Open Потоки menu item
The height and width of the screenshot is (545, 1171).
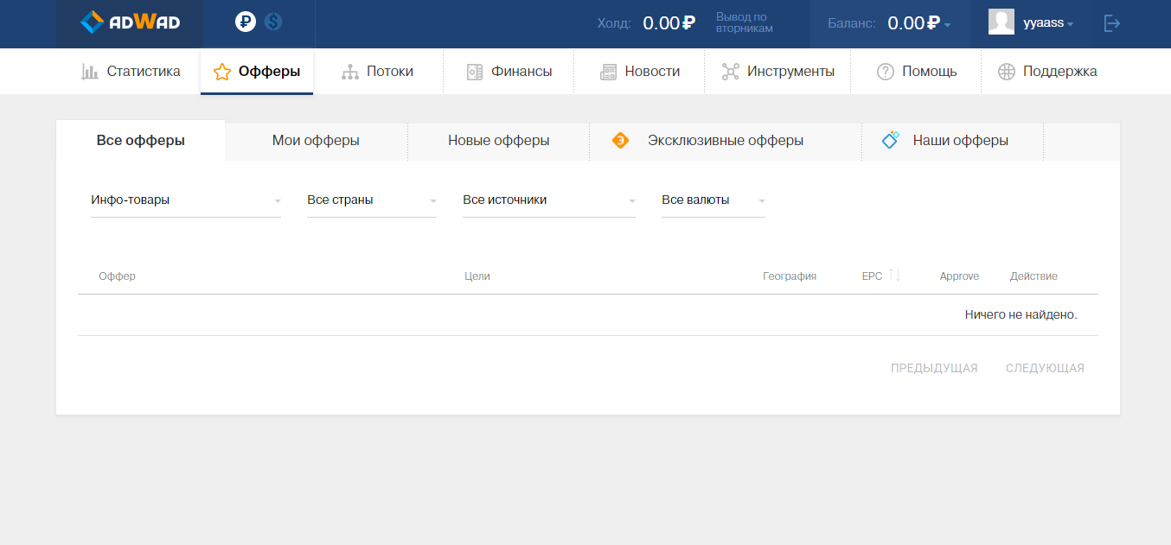click(x=378, y=72)
